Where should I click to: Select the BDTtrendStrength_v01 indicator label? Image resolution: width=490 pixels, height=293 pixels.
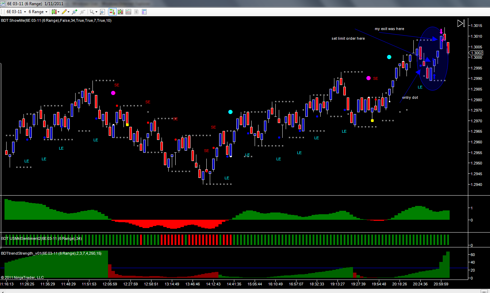point(51,253)
